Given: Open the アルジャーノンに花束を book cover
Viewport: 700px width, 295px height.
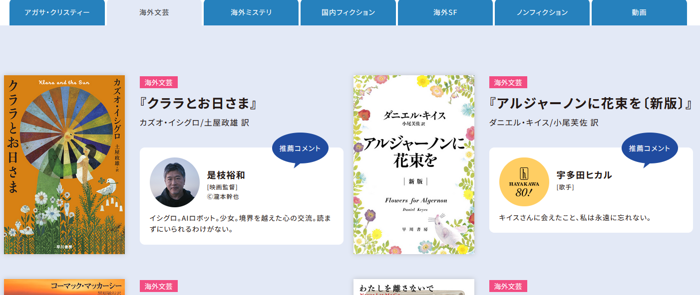Looking at the screenshot, I should click(414, 164).
